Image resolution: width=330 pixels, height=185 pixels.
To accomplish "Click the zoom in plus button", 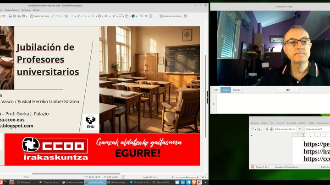I will tap(197, 177).
